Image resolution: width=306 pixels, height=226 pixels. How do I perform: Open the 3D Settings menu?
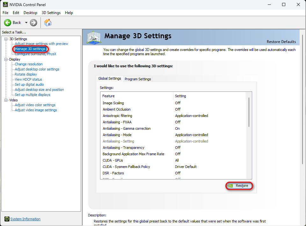(x=51, y=13)
